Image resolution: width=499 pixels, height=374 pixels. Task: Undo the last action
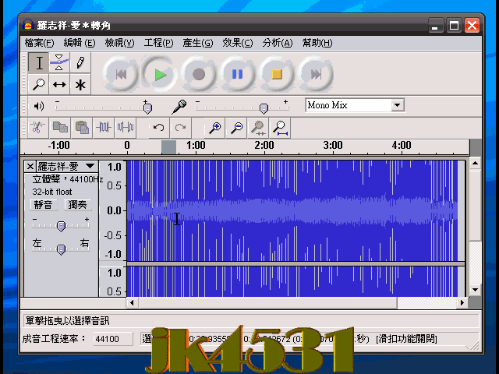click(159, 128)
